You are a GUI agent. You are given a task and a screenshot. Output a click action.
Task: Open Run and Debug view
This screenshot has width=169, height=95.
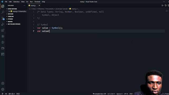(x=3, y=24)
